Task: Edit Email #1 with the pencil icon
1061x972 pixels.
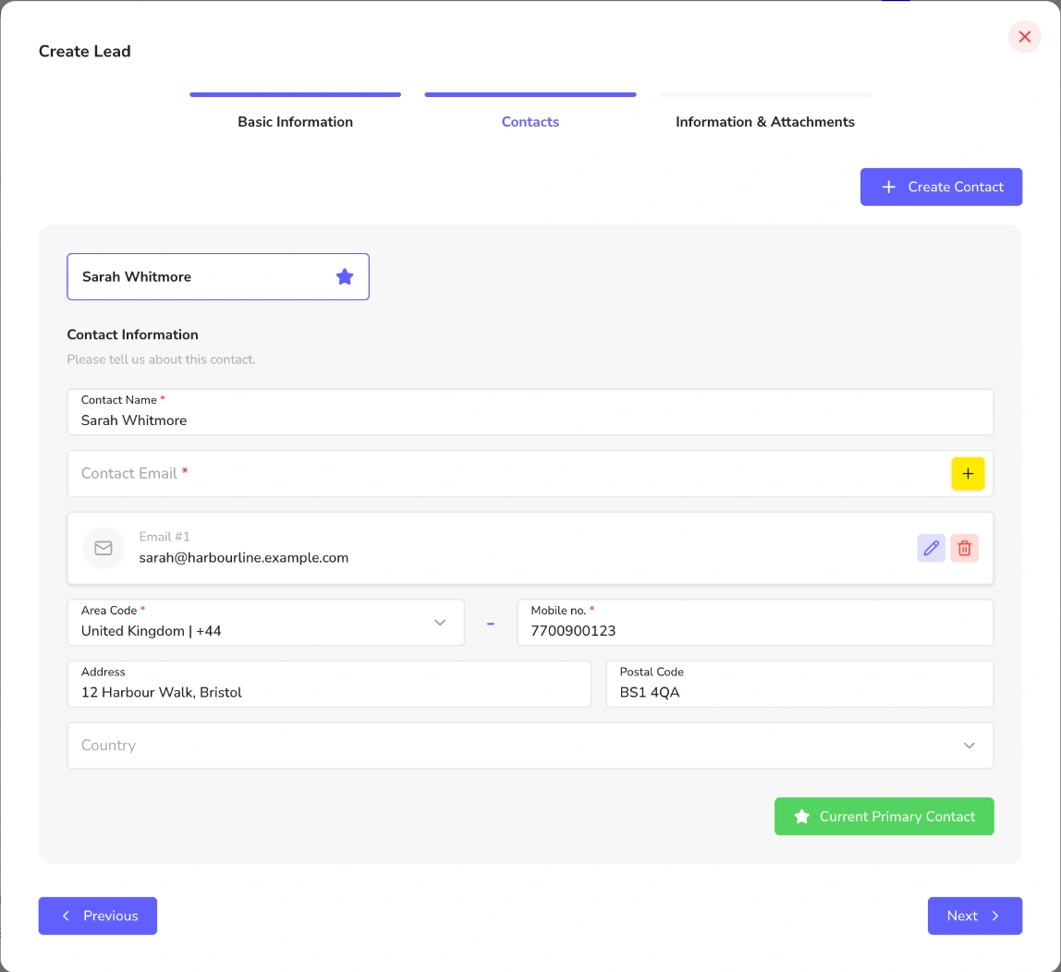Action: (931, 548)
